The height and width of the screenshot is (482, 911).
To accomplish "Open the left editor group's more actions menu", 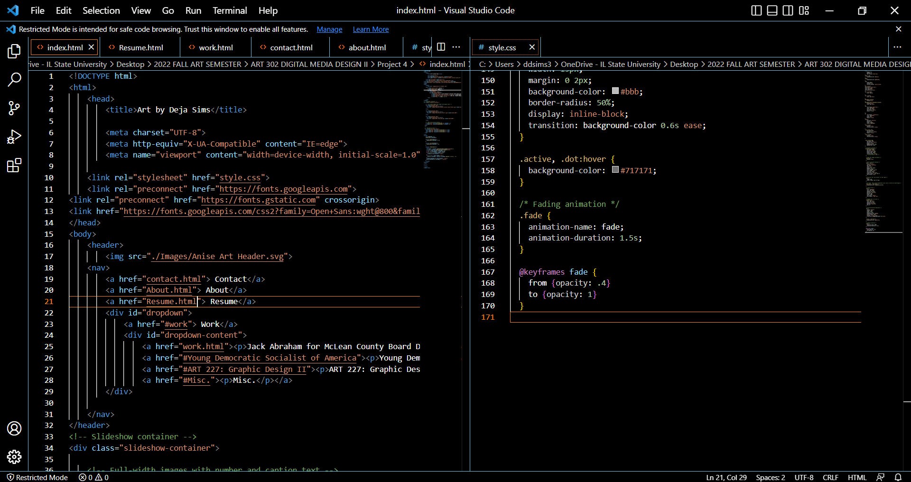I will pyautogui.click(x=456, y=47).
